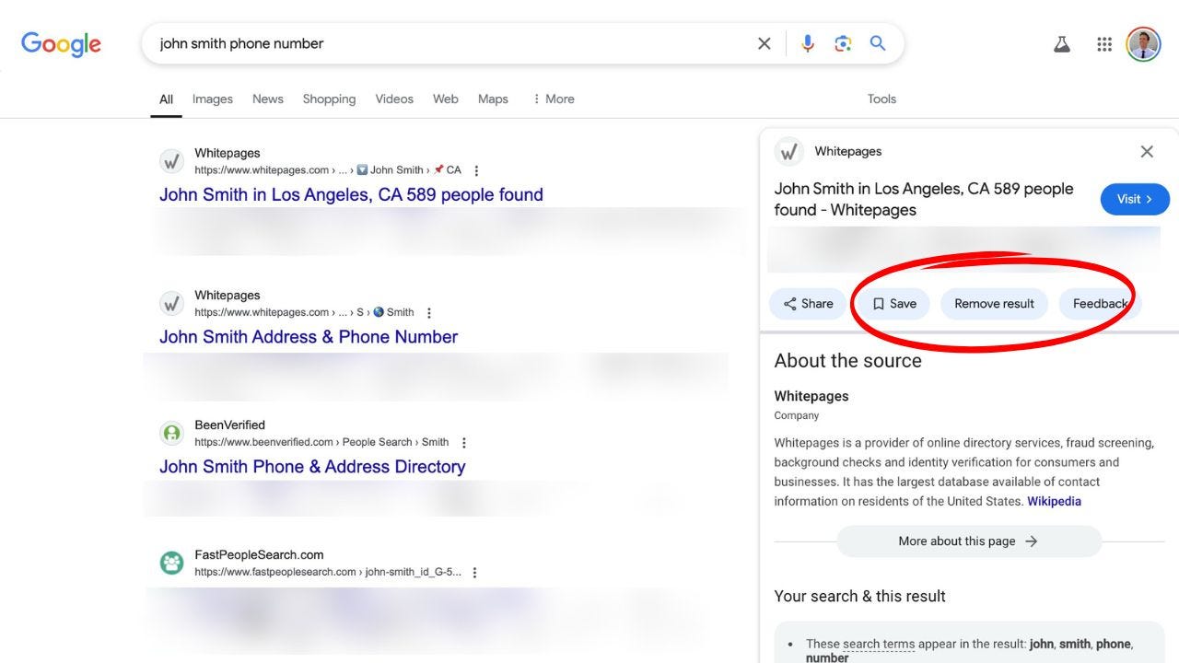Viewport: 1179px width, 663px height.
Task: Open three-dot menu on the S › Smith Whitepages result
Action: (429, 312)
